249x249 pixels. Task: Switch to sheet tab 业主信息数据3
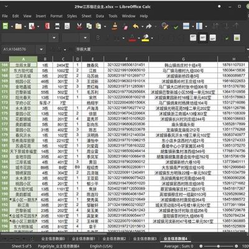click(x=145, y=238)
